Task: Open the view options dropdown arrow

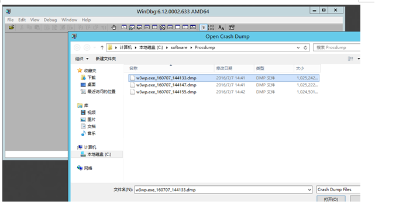Action: [x=359, y=58]
